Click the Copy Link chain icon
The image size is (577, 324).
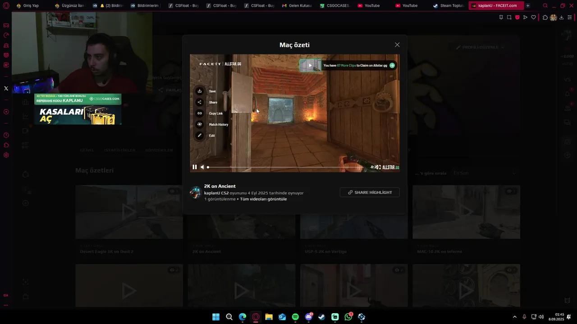200,113
